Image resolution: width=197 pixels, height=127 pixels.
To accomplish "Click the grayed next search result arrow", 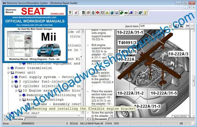I will pos(192,26).
